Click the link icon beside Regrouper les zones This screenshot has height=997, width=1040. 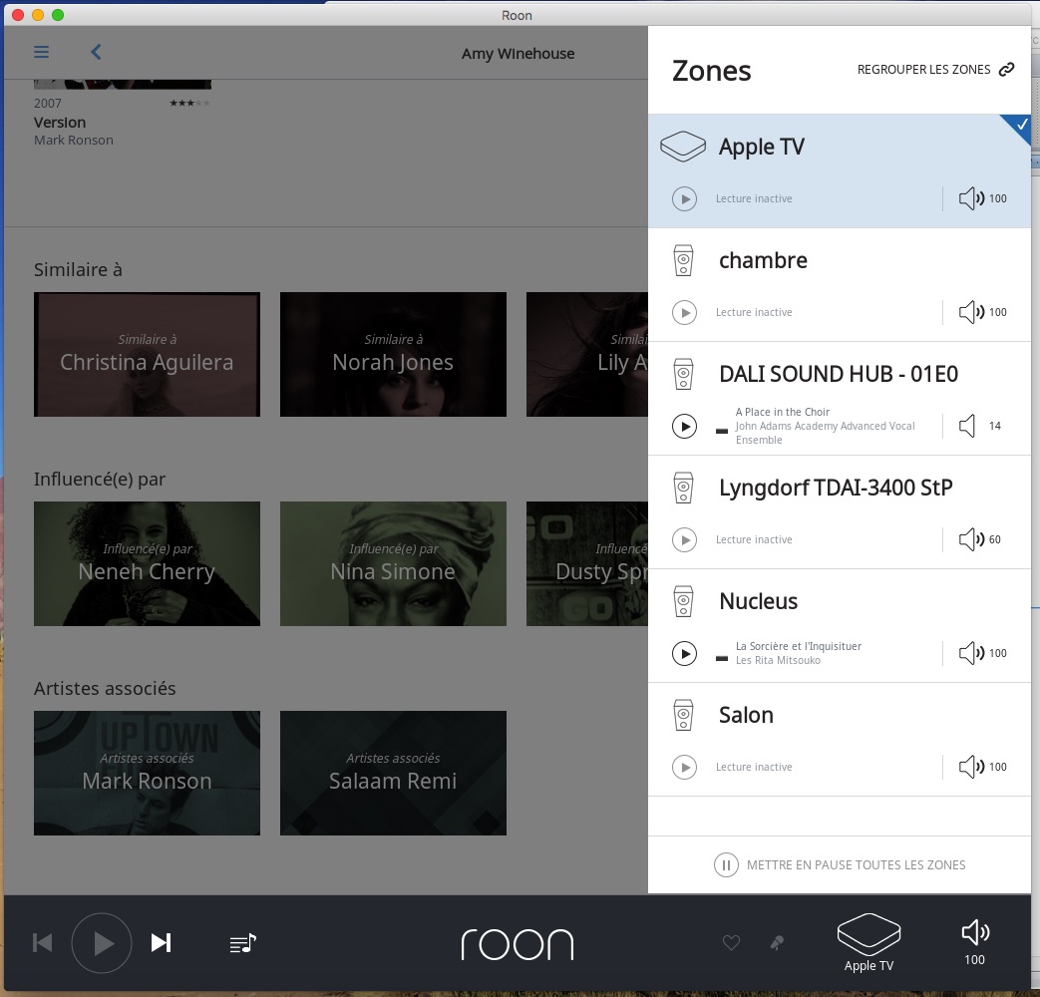point(1007,70)
